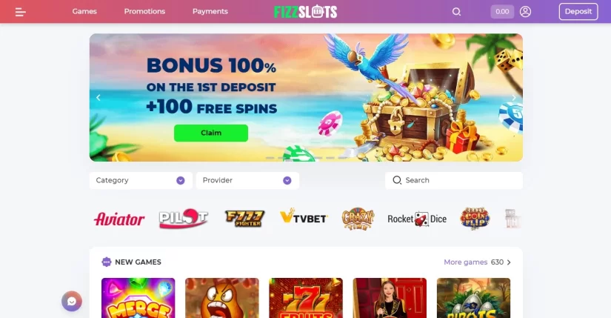The height and width of the screenshot is (318, 611).
Task: Focus the games Search field
Action: point(454,180)
